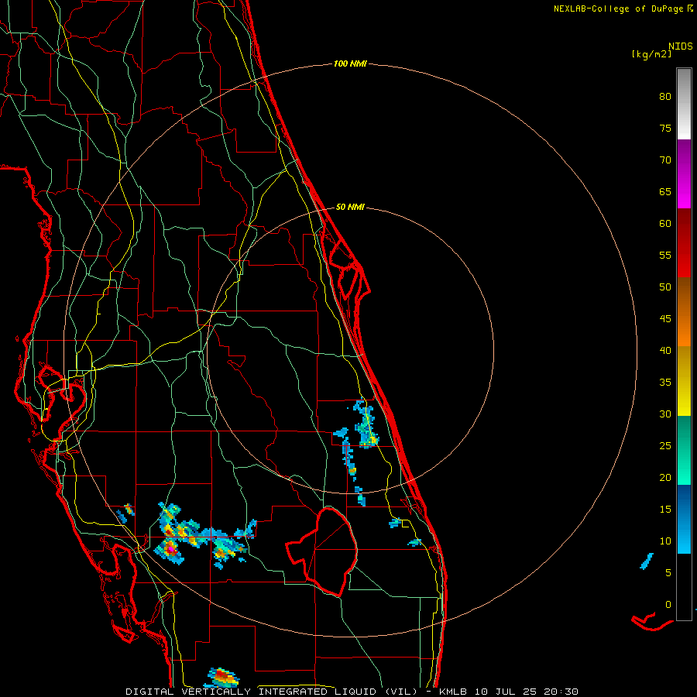The width and height of the screenshot is (697, 697).
Task: Pick the yellow-gold segment of the color bar
Action: click(684, 381)
